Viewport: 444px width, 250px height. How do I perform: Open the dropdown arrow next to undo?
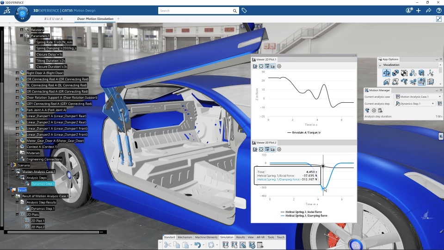pos(203,245)
